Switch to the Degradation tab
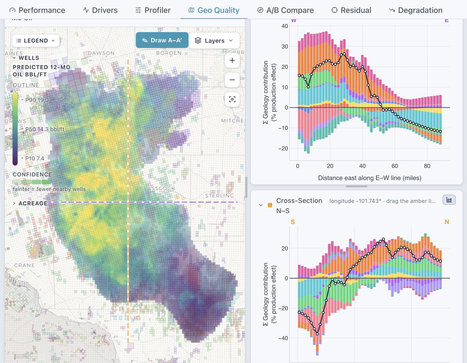 tap(416, 10)
